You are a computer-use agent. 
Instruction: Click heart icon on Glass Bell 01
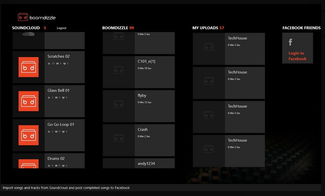pyautogui.click(x=63, y=98)
